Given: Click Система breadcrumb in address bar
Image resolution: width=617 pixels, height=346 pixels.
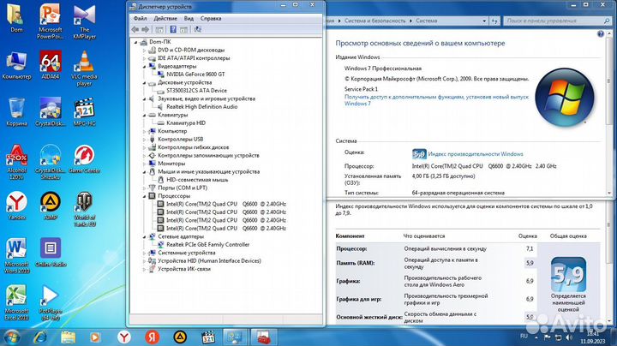Looking at the screenshot, I should (427, 21).
